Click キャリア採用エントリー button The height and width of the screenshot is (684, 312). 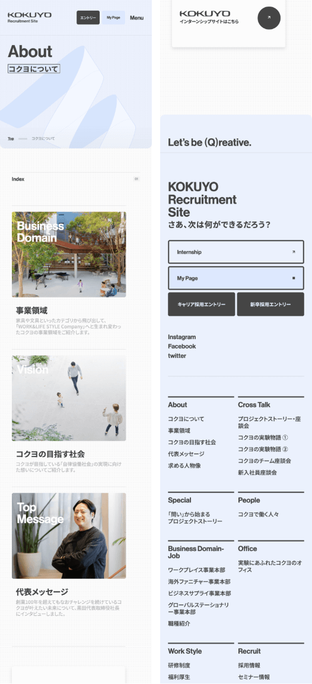pos(201,304)
